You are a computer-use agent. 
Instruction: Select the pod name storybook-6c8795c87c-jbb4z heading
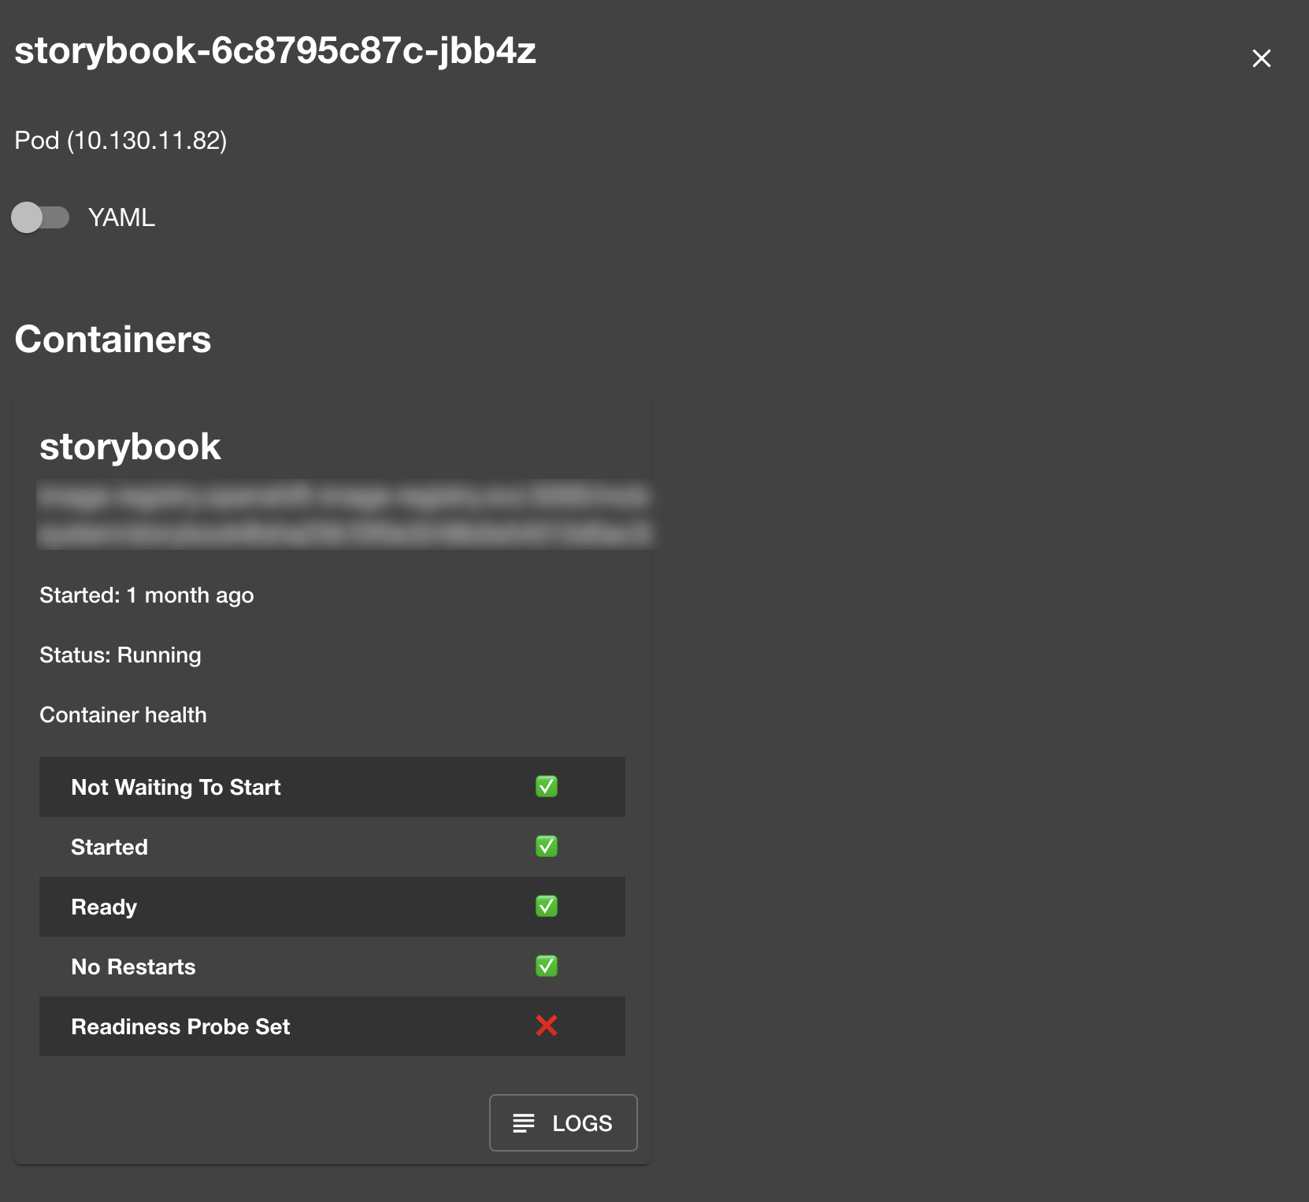tap(275, 51)
